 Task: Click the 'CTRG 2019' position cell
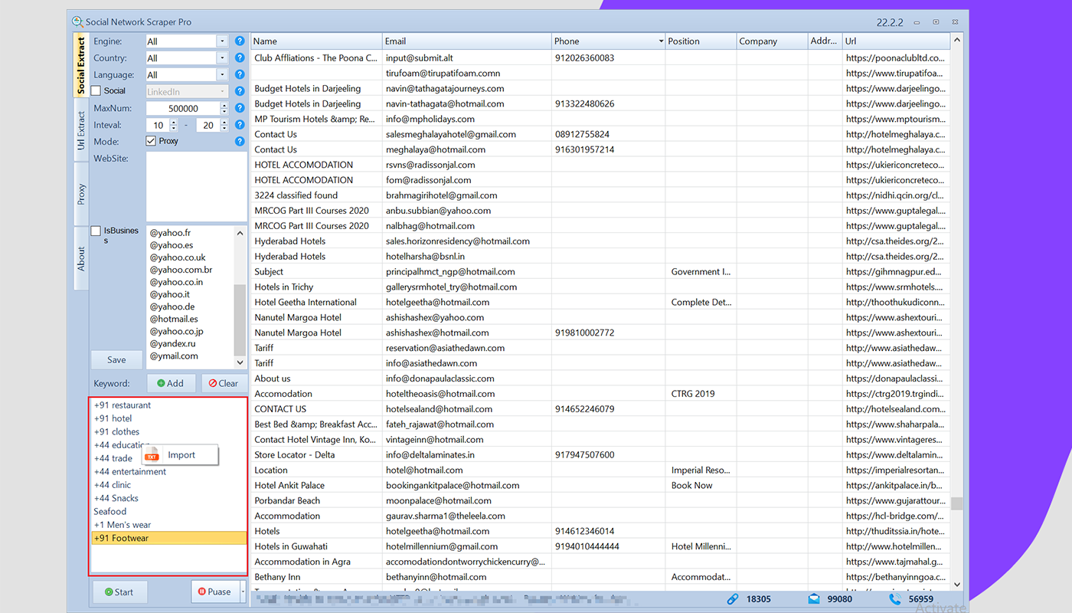pyautogui.click(x=701, y=394)
